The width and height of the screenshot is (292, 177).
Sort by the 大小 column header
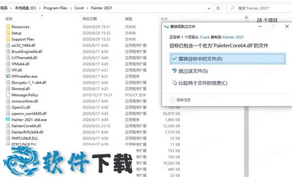[164, 19]
